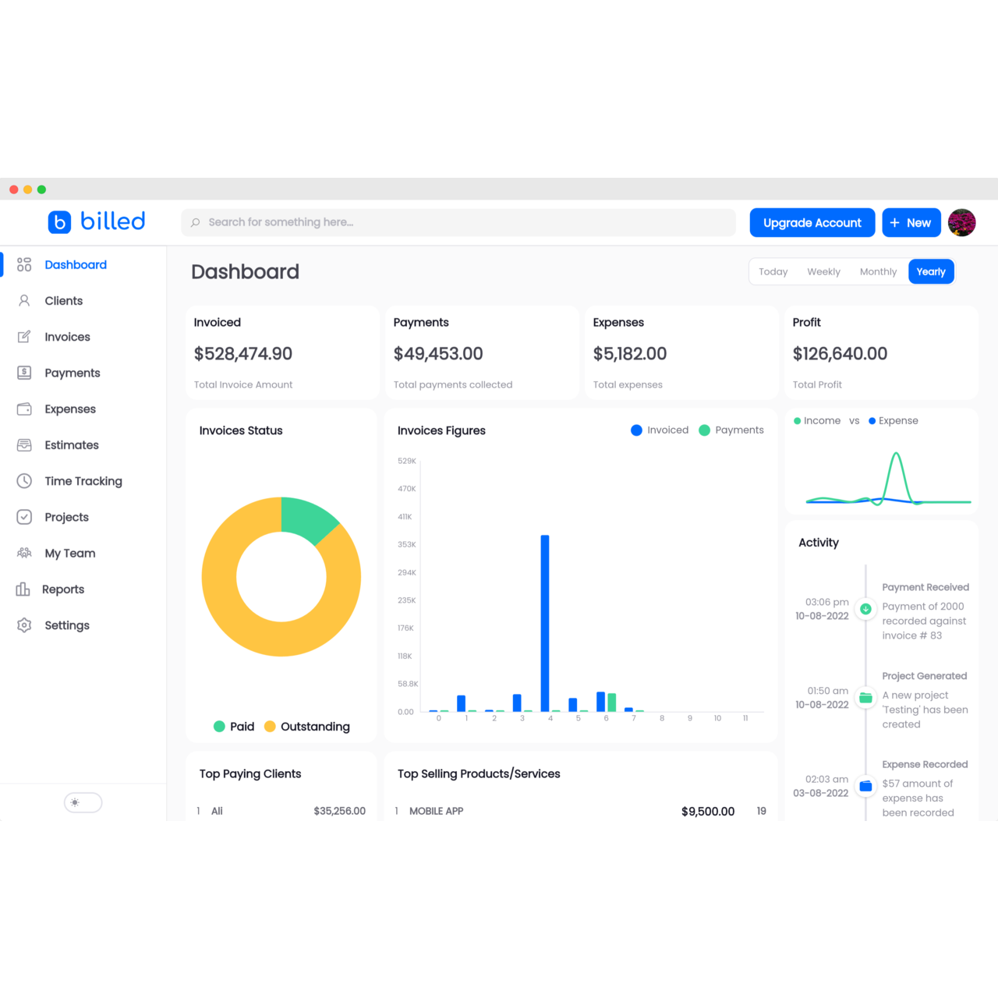The image size is (998, 998).
Task: Open Invoices via its pencil icon
Action: tap(24, 337)
